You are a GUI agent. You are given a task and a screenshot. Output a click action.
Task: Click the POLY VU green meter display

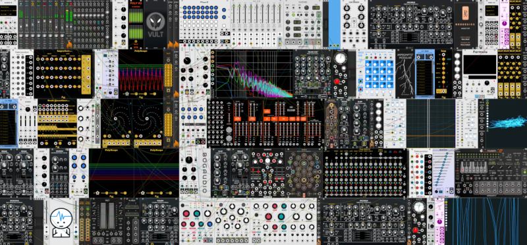click(x=136, y=24)
